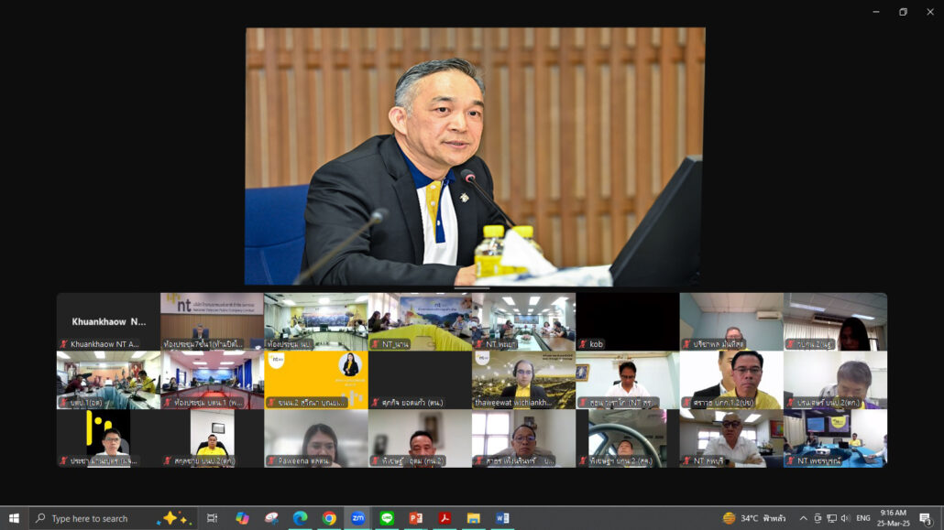Open Microsoft Edge from the taskbar
944x530 pixels.
pyautogui.click(x=300, y=518)
